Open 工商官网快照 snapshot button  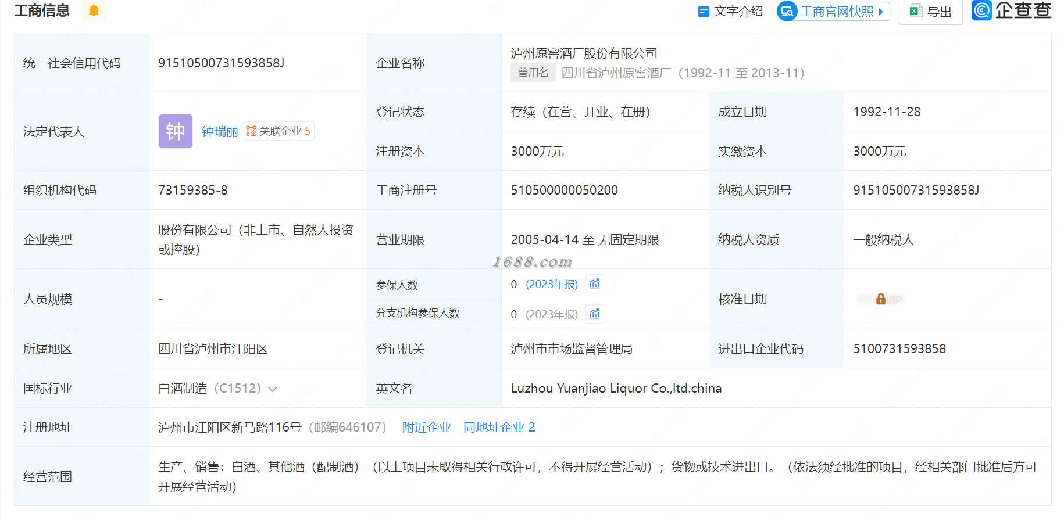click(834, 11)
